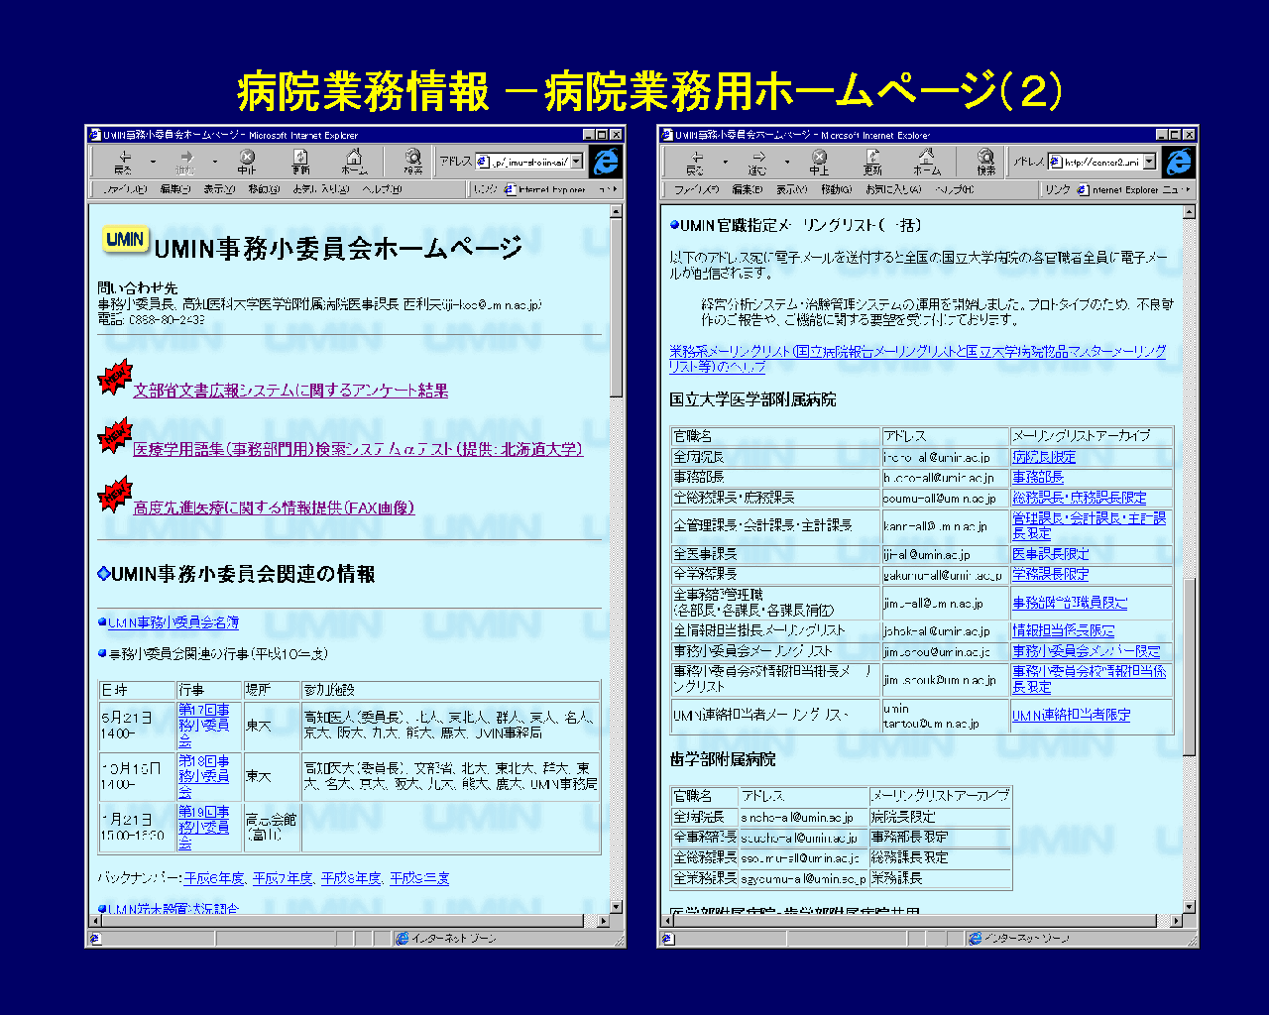
Task: Click the Refresh icon in left browser
Action: 300,161
